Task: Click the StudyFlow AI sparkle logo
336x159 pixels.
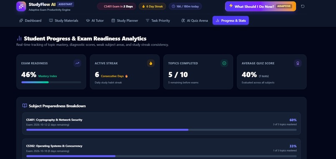Action: tap(21, 6)
